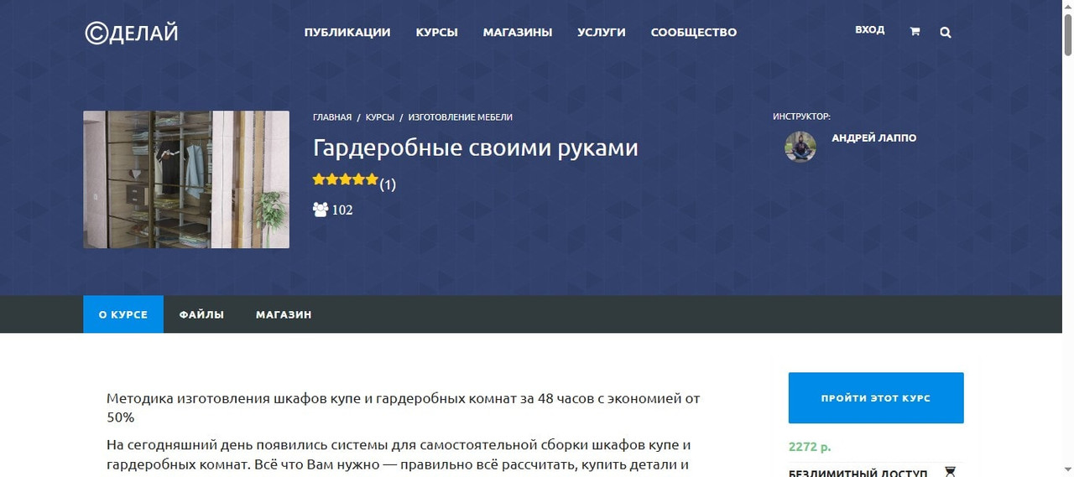Viewport: 1074px width, 477px height.
Task: Open the shopping cart icon
Action: pyautogui.click(x=915, y=32)
